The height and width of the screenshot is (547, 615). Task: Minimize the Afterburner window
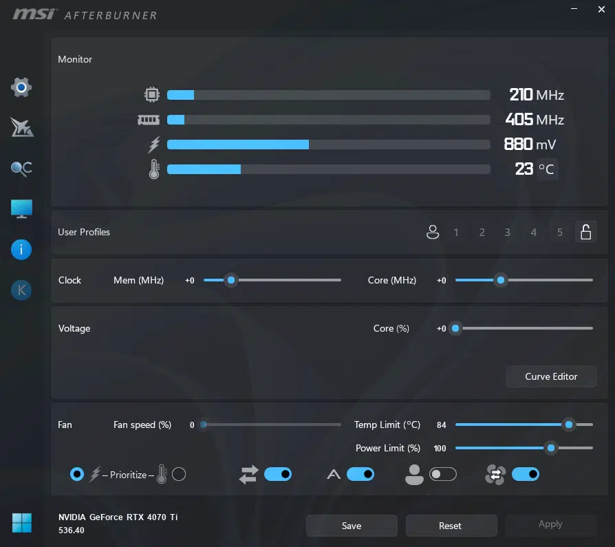click(574, 9)
